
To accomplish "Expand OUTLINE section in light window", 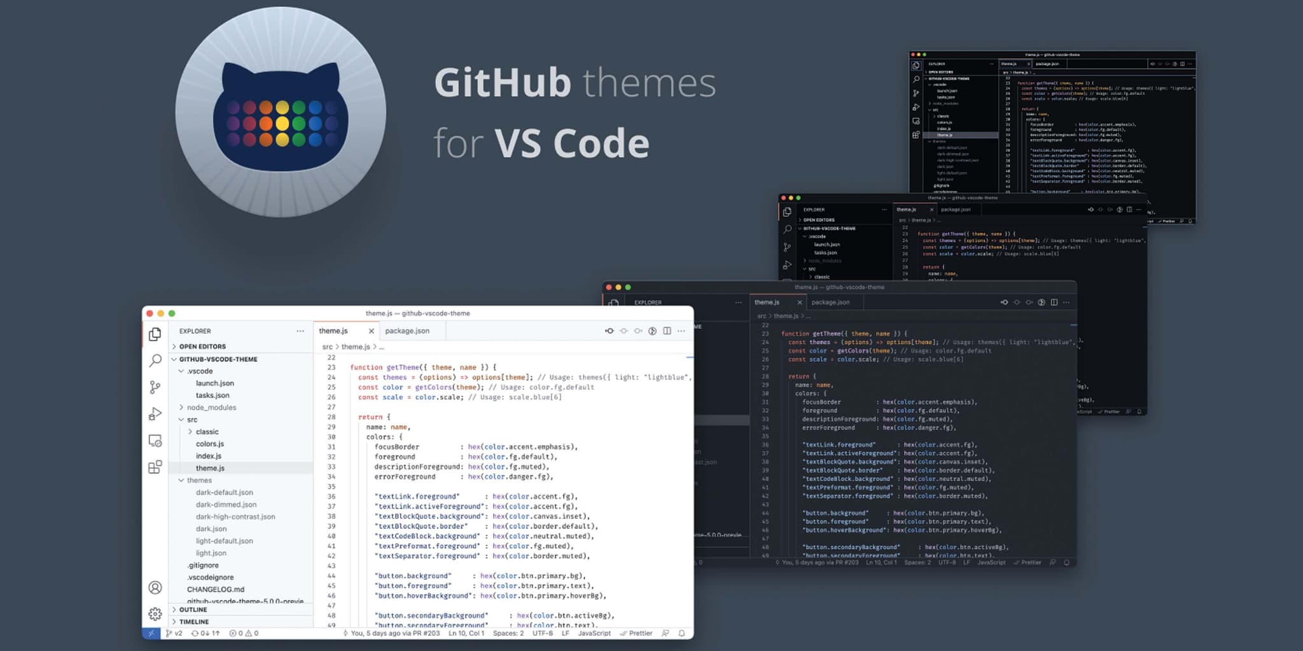I will click(x=192, y=610).
